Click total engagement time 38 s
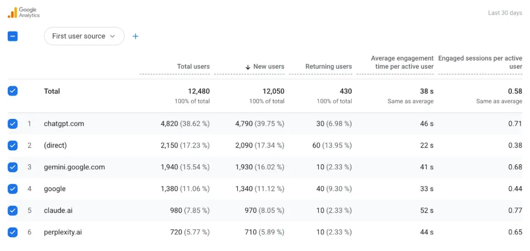Screen dimensions: 530x251 pyautogui.click(x=427, y=91)
